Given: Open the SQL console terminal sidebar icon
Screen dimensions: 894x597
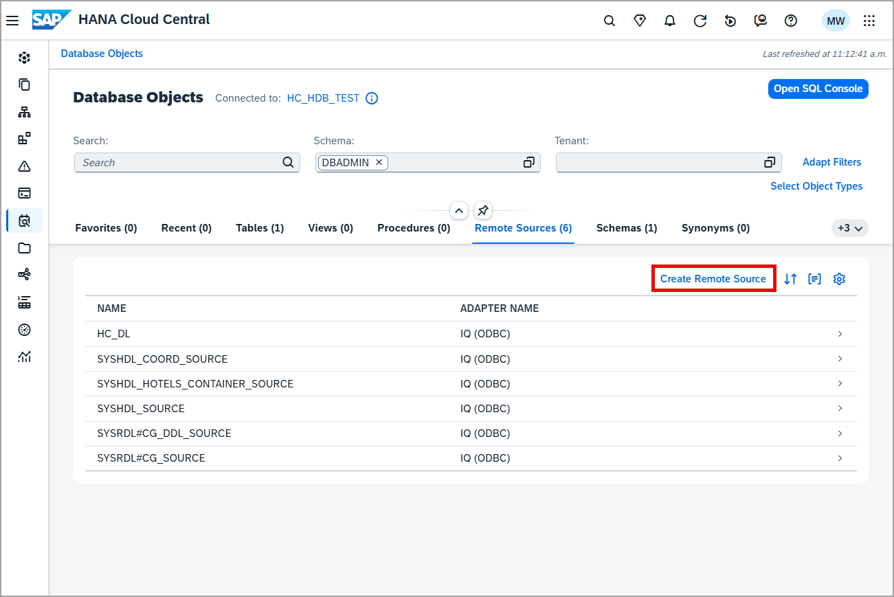Looking at the screenshot, I should pos(25,193).
